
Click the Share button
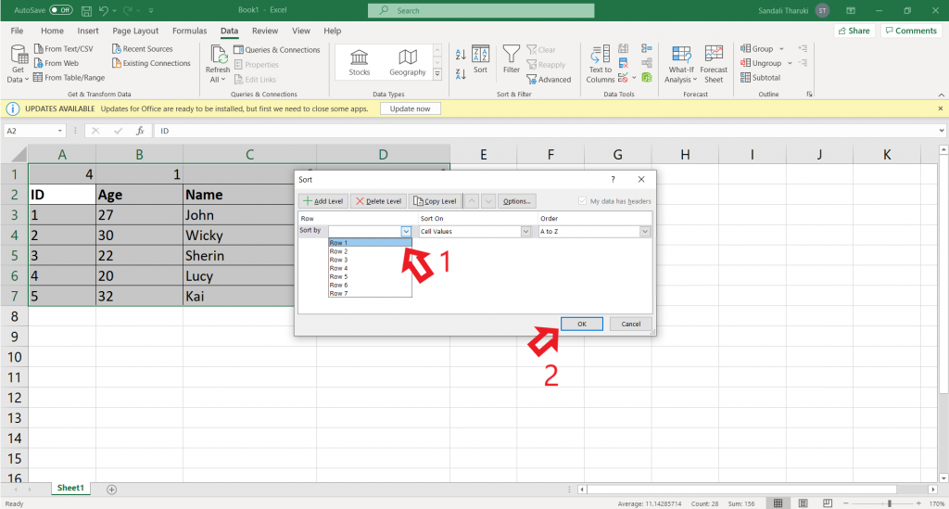coord(854,31)
